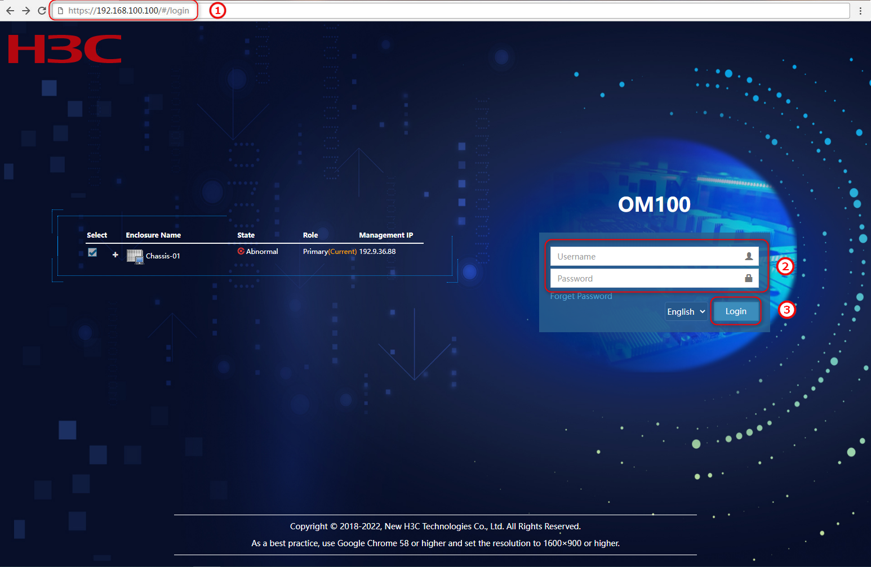Click the Abnormal state error icon
Viewport: 871px width, 567px height.
click(241, 251)
